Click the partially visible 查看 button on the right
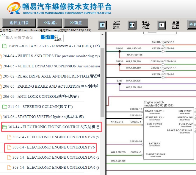 coord(192,24)
